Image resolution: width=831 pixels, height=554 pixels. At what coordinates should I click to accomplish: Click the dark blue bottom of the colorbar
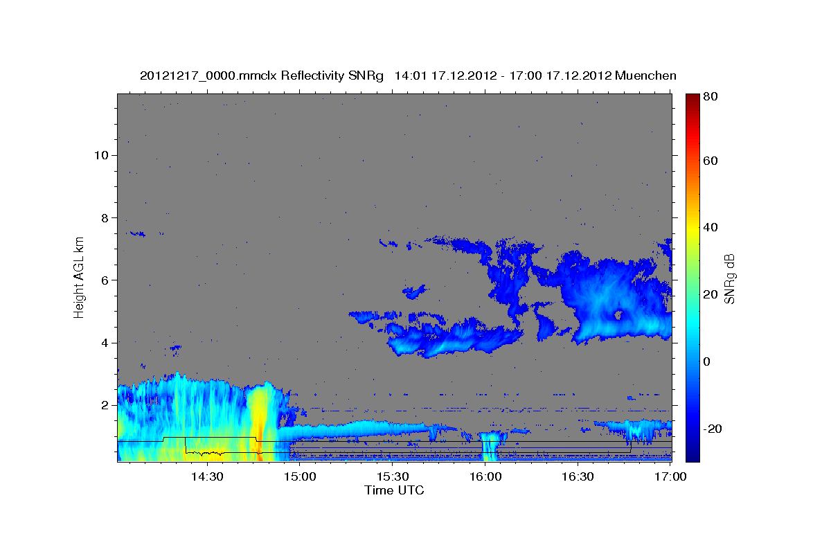click(692, 454)
